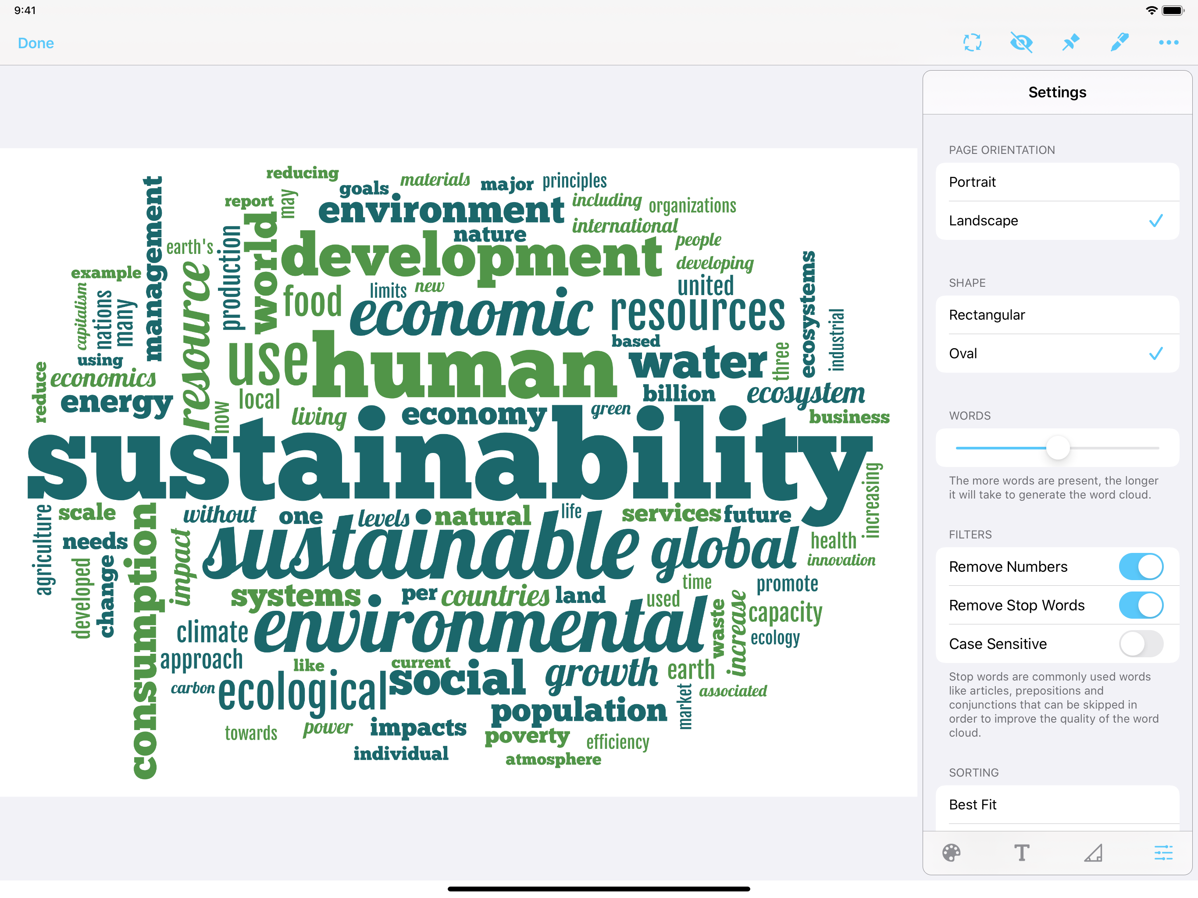Switch to the color palette tab
This screenshot has width=1198, height=898.
[951, 852]
